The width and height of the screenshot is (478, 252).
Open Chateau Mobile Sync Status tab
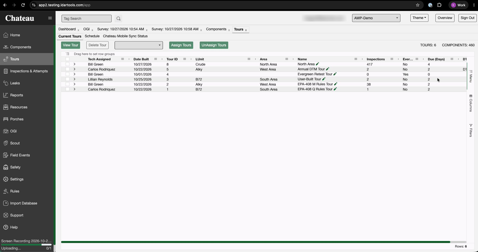click(125, 36)
